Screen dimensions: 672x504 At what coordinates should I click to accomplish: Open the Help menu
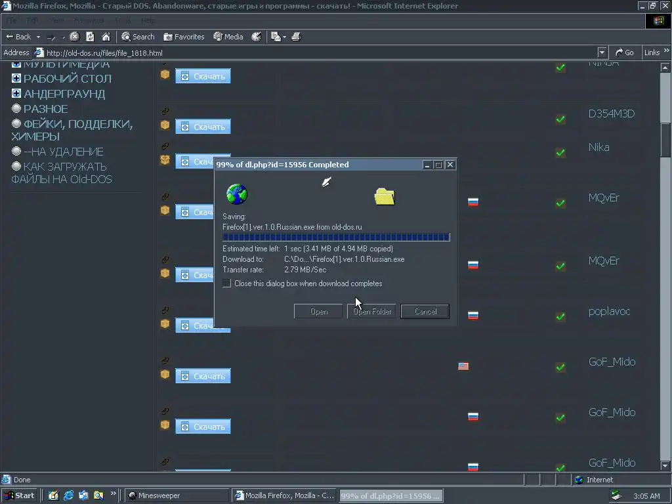(148, 20)
